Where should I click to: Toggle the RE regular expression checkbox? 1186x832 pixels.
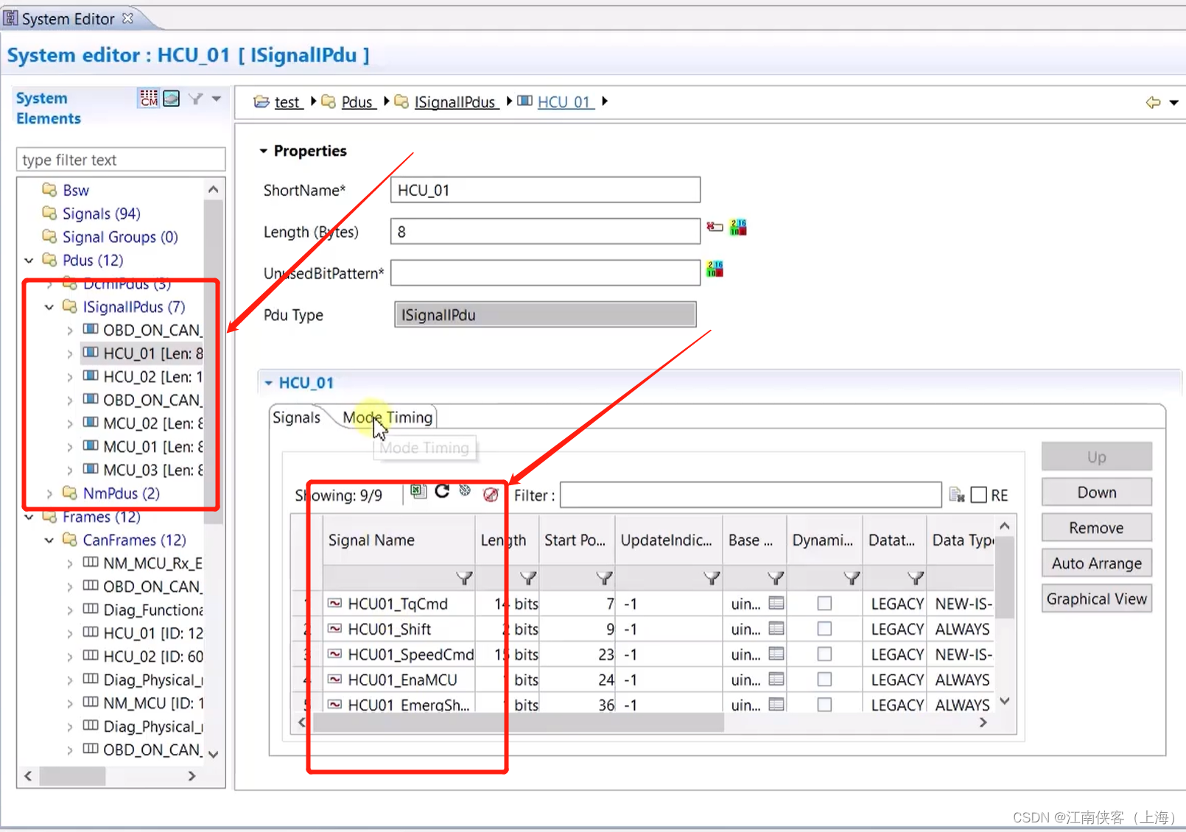[x=978, y=495]
